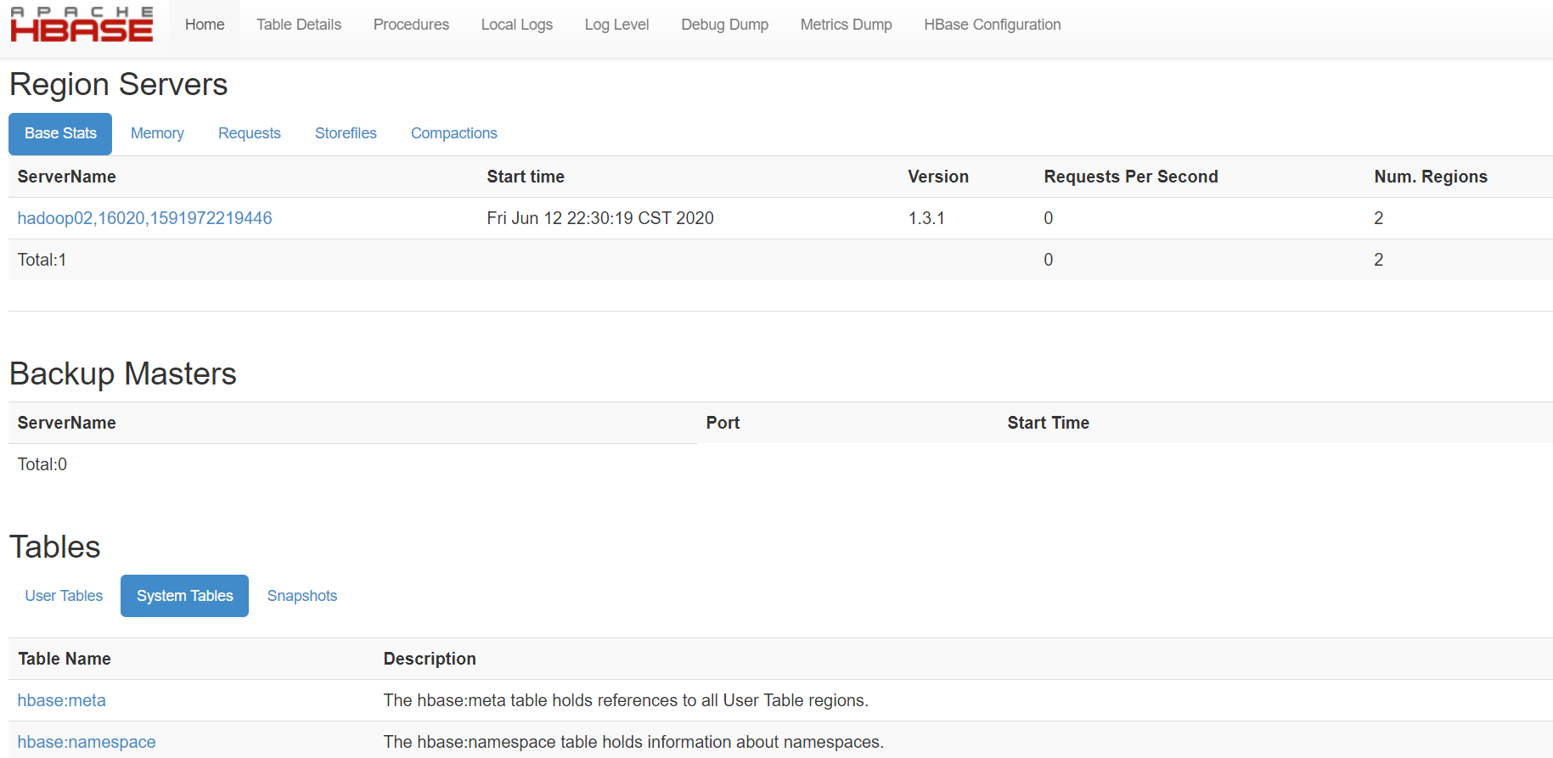This screenshot has height=758, width=1553.
Task: Select the System Tables tab
Action: [184, 596]
